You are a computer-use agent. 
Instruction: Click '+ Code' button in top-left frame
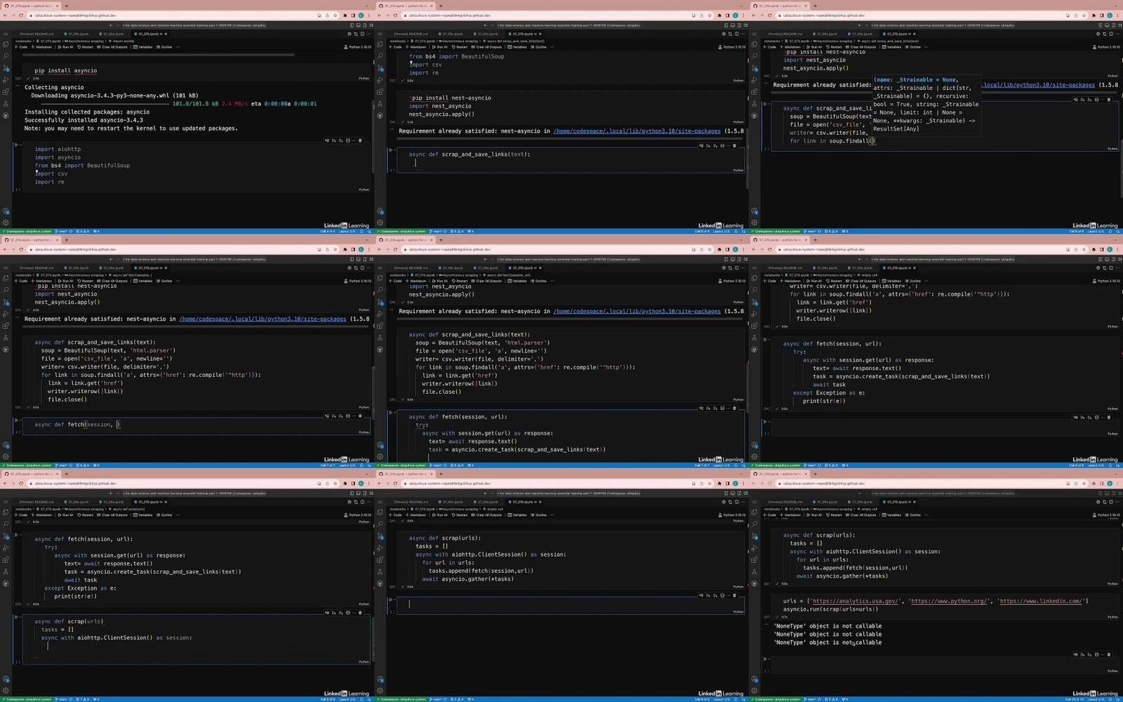[x=22, y=47]
